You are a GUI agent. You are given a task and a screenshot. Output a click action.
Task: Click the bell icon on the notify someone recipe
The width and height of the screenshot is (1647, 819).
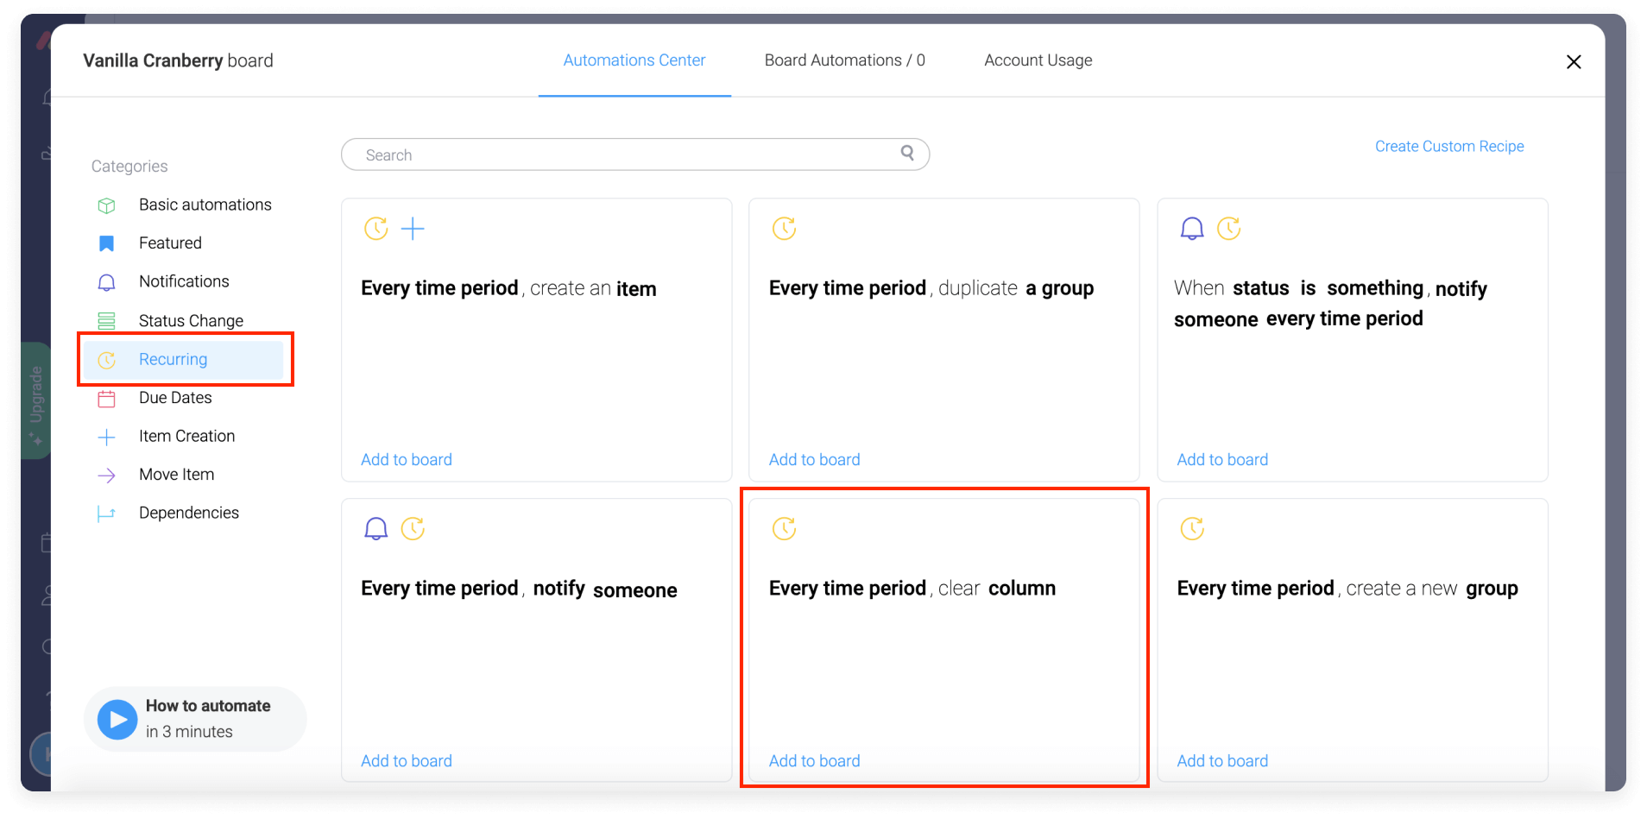click(375, 528)
